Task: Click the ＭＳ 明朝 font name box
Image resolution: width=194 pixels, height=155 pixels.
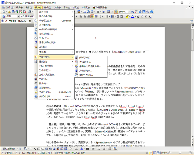Action: pyautogui.click(x=27, y=16)
